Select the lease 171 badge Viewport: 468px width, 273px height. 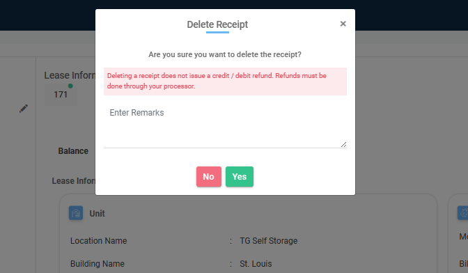[x=61, y=95]
